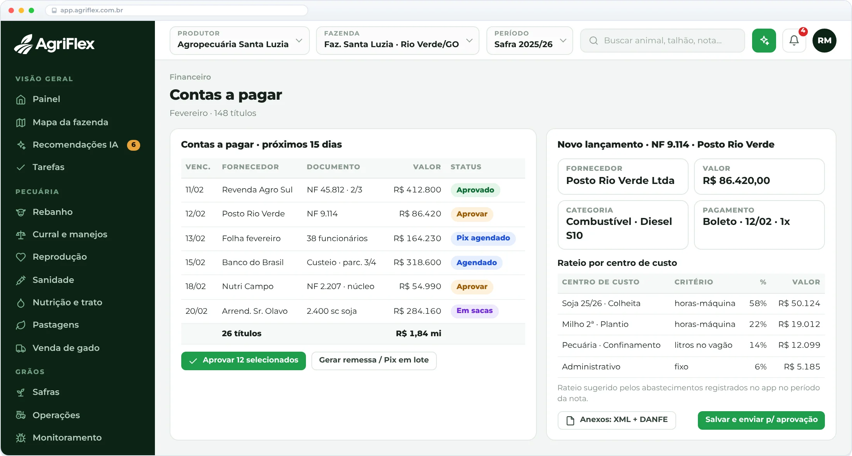Click the Agendado badge for Banco do Brasil
The height and width of the screenshot is (456, 852).
(476, 263)
